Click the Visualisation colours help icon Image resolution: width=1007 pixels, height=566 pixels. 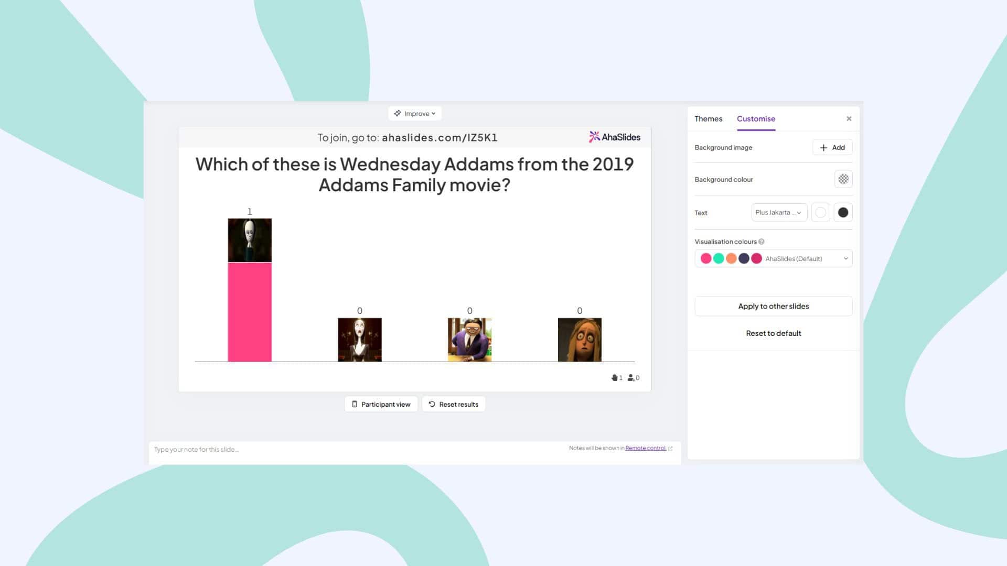point(761,242)
